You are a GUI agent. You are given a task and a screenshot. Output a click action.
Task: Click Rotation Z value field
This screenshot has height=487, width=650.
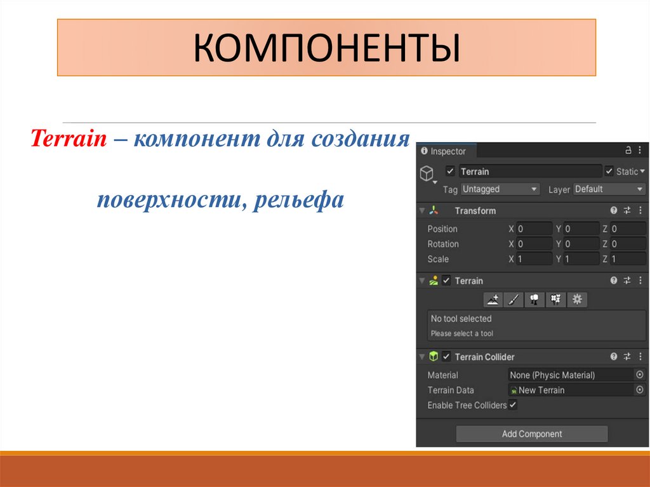(x=628, y=244)
